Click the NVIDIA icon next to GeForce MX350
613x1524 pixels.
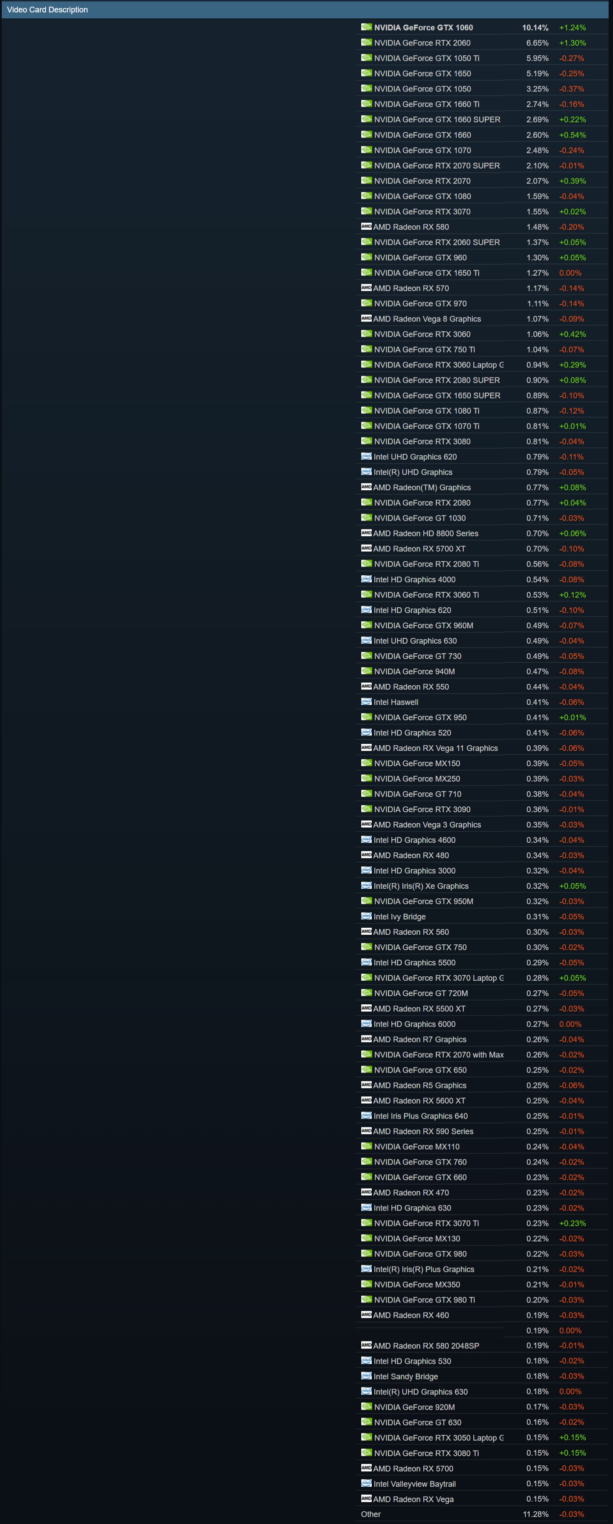(x=366, y=1285)
